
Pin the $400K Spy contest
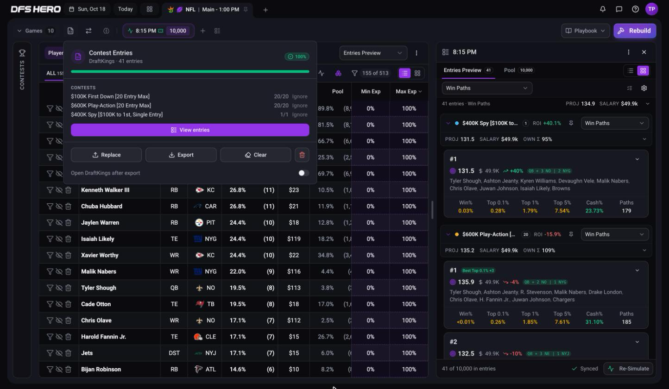point(571,123)
